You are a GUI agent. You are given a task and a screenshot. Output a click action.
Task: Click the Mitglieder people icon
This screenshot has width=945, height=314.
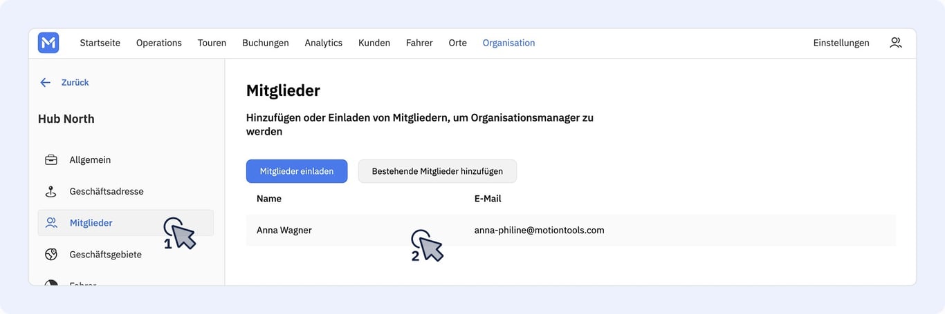coord(51,223)
